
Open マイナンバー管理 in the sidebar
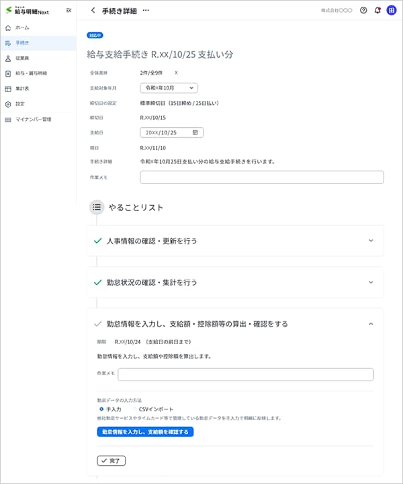point(38,120)
